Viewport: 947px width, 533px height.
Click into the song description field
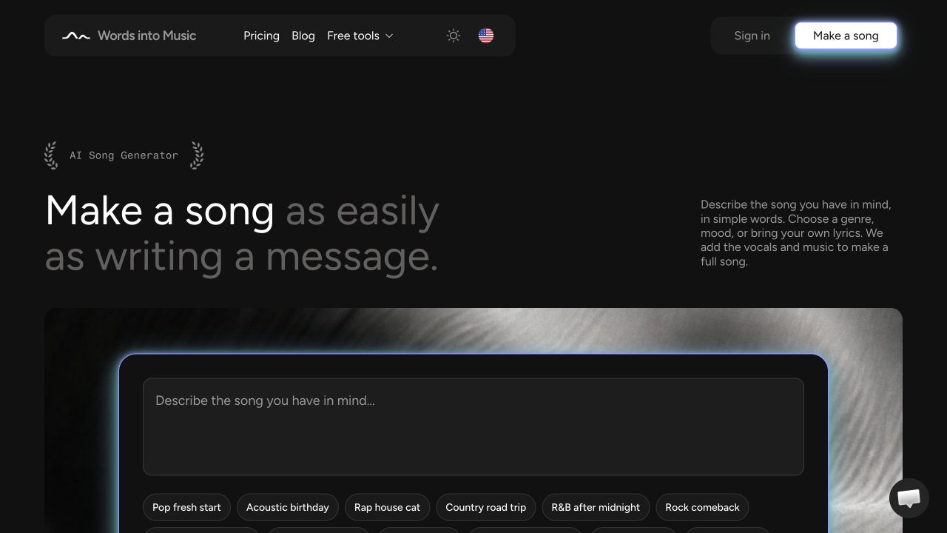coord(473,426)
